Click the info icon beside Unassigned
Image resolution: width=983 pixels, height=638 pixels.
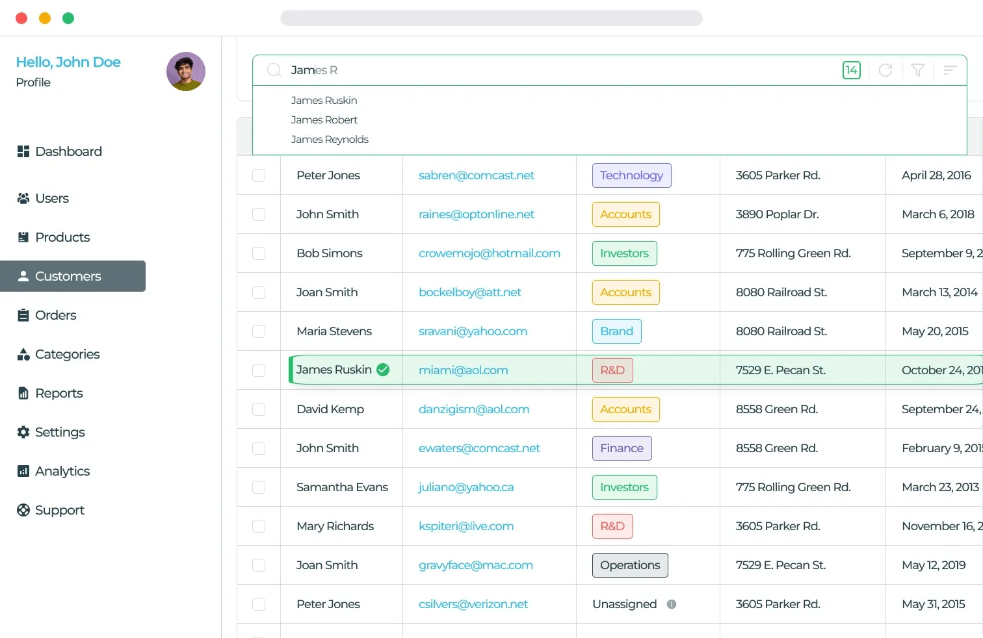(672, 604)
